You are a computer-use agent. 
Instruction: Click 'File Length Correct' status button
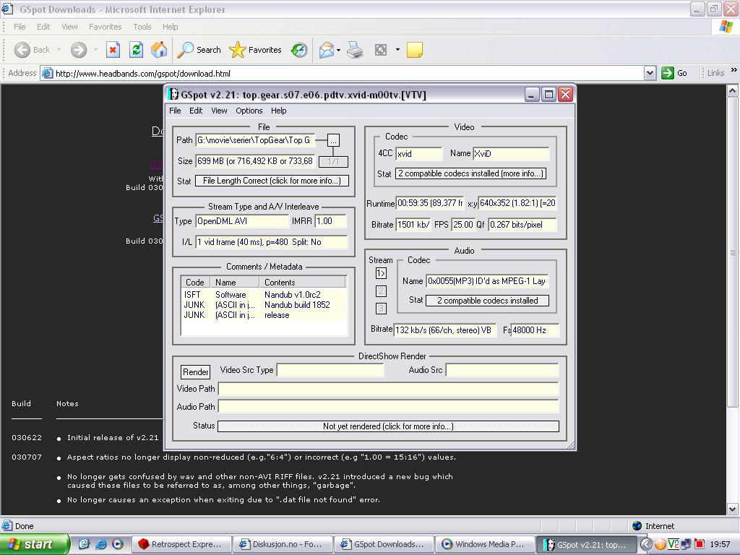coord(272,181)
